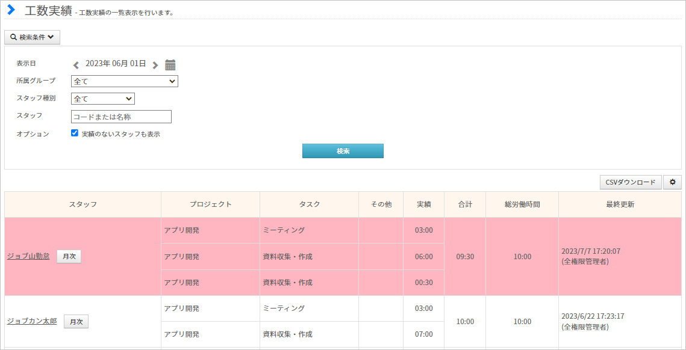Open table settings gear icon
The width and height of the screenshot is (686, 350).
672,182
